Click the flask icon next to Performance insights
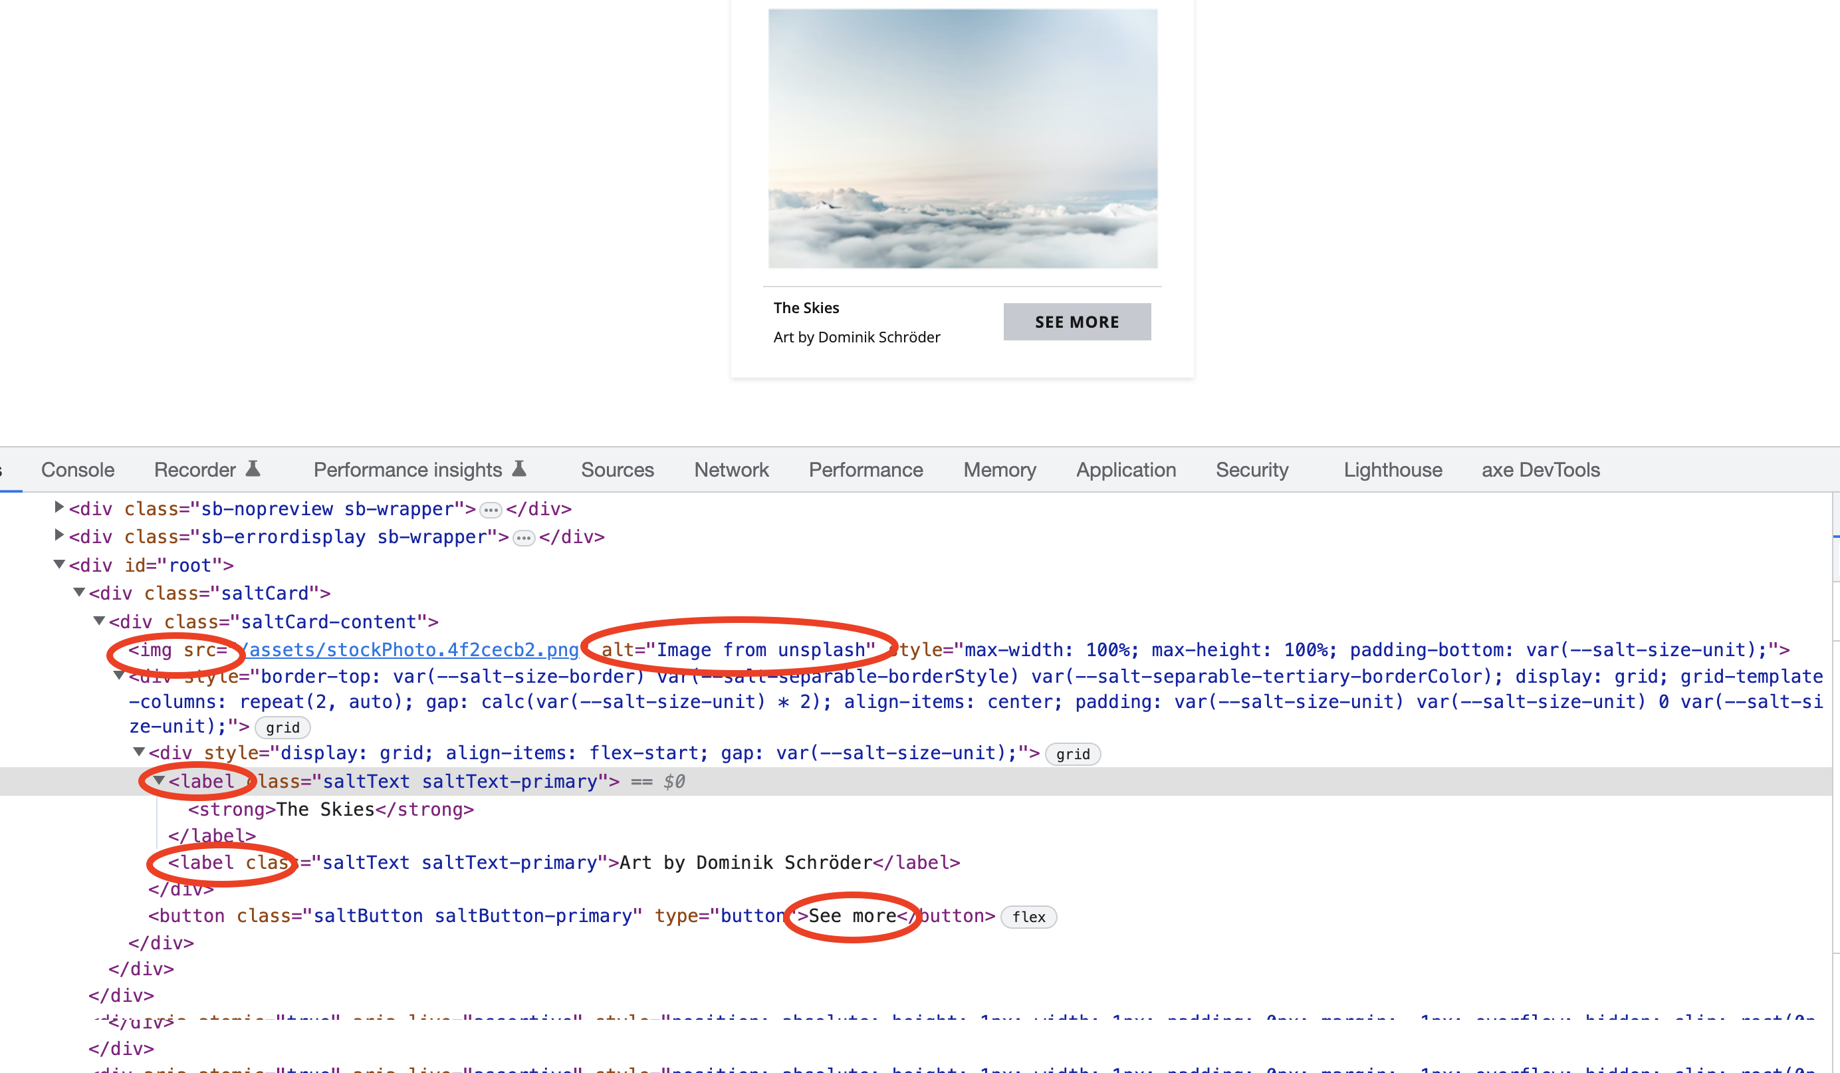The height and width of the screenshot is (1073, 1840). click(518, 469)
